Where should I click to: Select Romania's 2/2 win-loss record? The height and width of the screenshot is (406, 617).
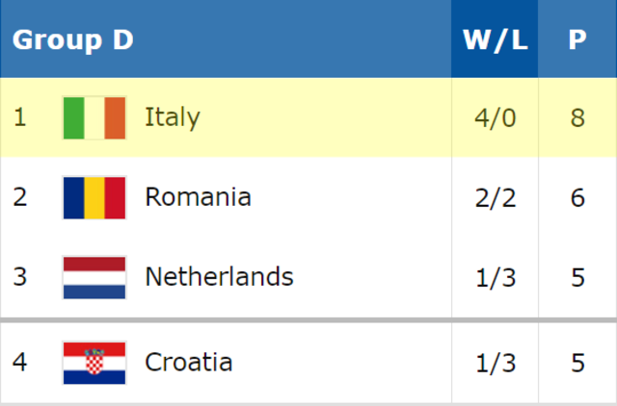click(x=495, y=198)
